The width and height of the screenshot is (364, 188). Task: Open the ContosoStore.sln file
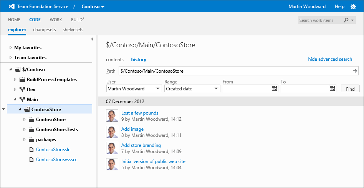coord(53,150)
